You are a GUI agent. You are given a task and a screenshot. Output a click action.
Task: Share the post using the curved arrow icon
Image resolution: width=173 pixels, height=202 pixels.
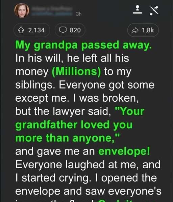(135, 31)
